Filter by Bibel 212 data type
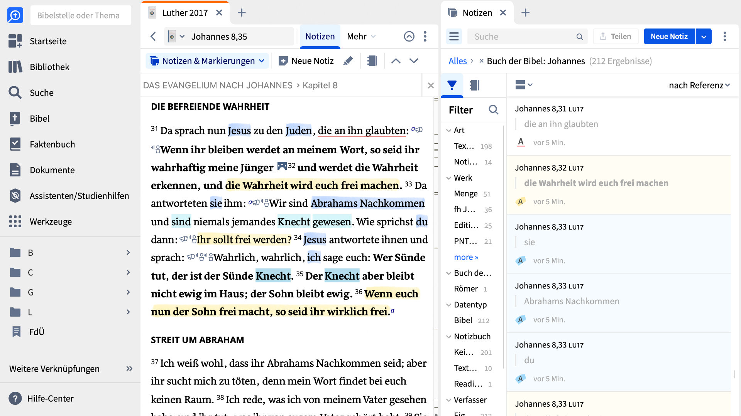 471,320
